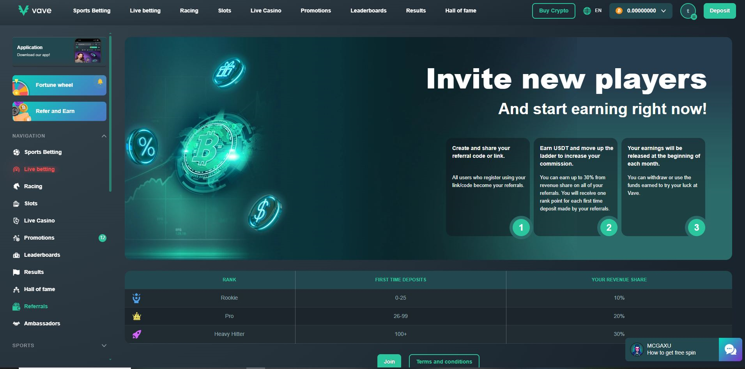Open the Application download banner
This screenshot has height=369, width=745.
point(59,51)
